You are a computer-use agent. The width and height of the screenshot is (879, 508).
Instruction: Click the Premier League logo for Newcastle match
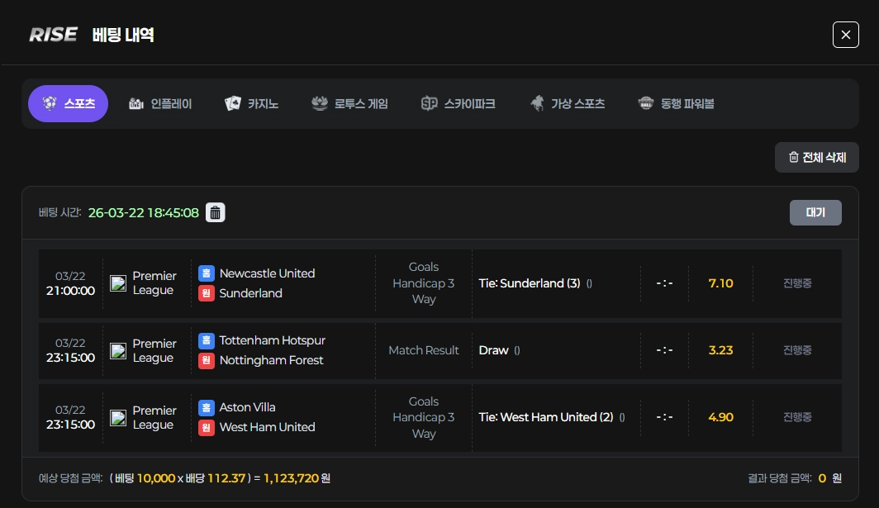[x=117, y=283]
